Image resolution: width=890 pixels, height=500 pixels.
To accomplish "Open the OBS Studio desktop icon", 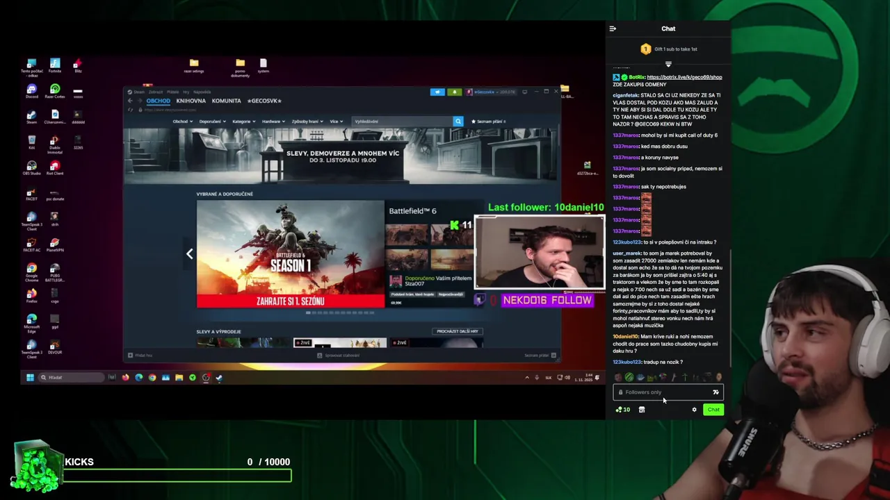I will pyautogui.click(x=31, y=168).
